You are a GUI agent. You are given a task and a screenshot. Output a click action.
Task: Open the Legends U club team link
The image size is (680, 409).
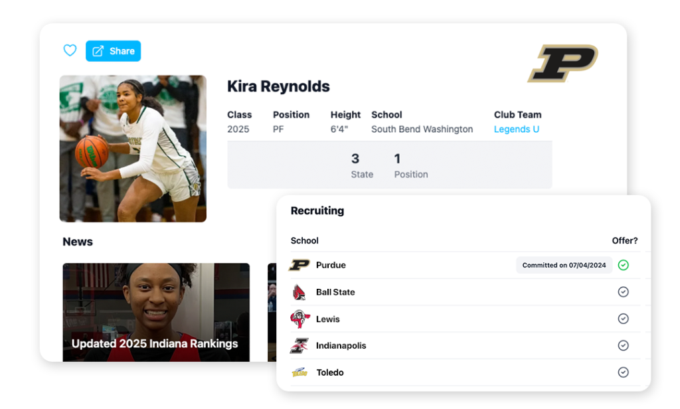517,129
